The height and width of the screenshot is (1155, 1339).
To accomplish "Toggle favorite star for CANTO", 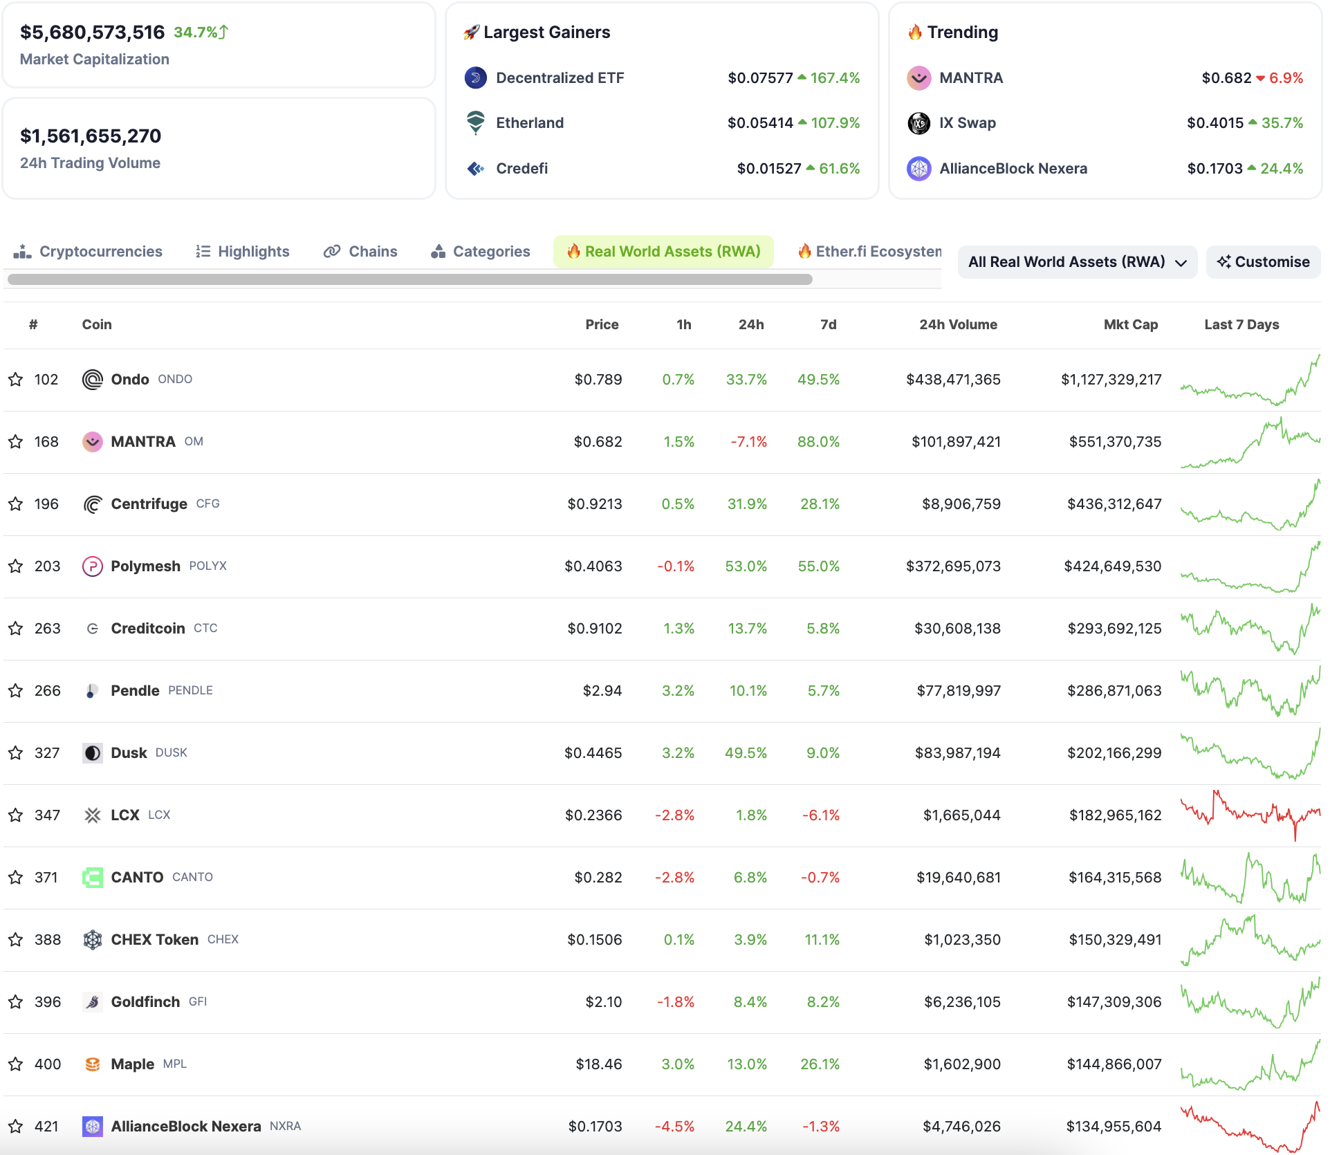I will [x=16, y=878].
